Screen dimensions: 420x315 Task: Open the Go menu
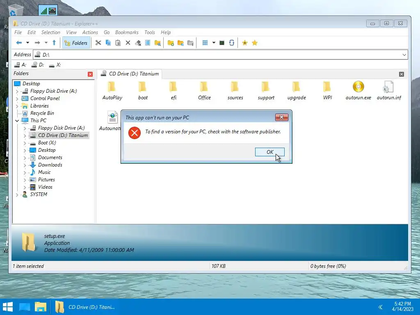(x=107, y=32)
